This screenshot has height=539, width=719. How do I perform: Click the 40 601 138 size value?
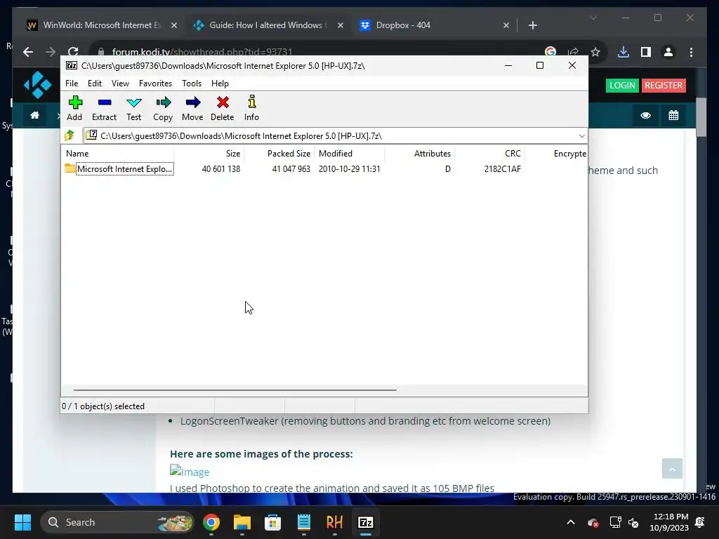point(221,169)
